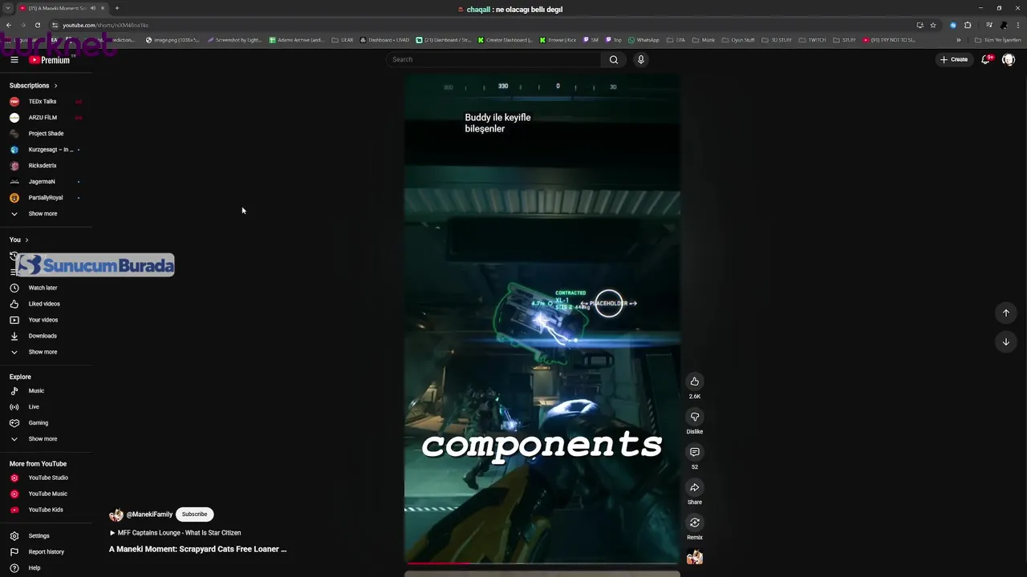Open a new browser tab
Screen dimensions: 1027x577
117,8
